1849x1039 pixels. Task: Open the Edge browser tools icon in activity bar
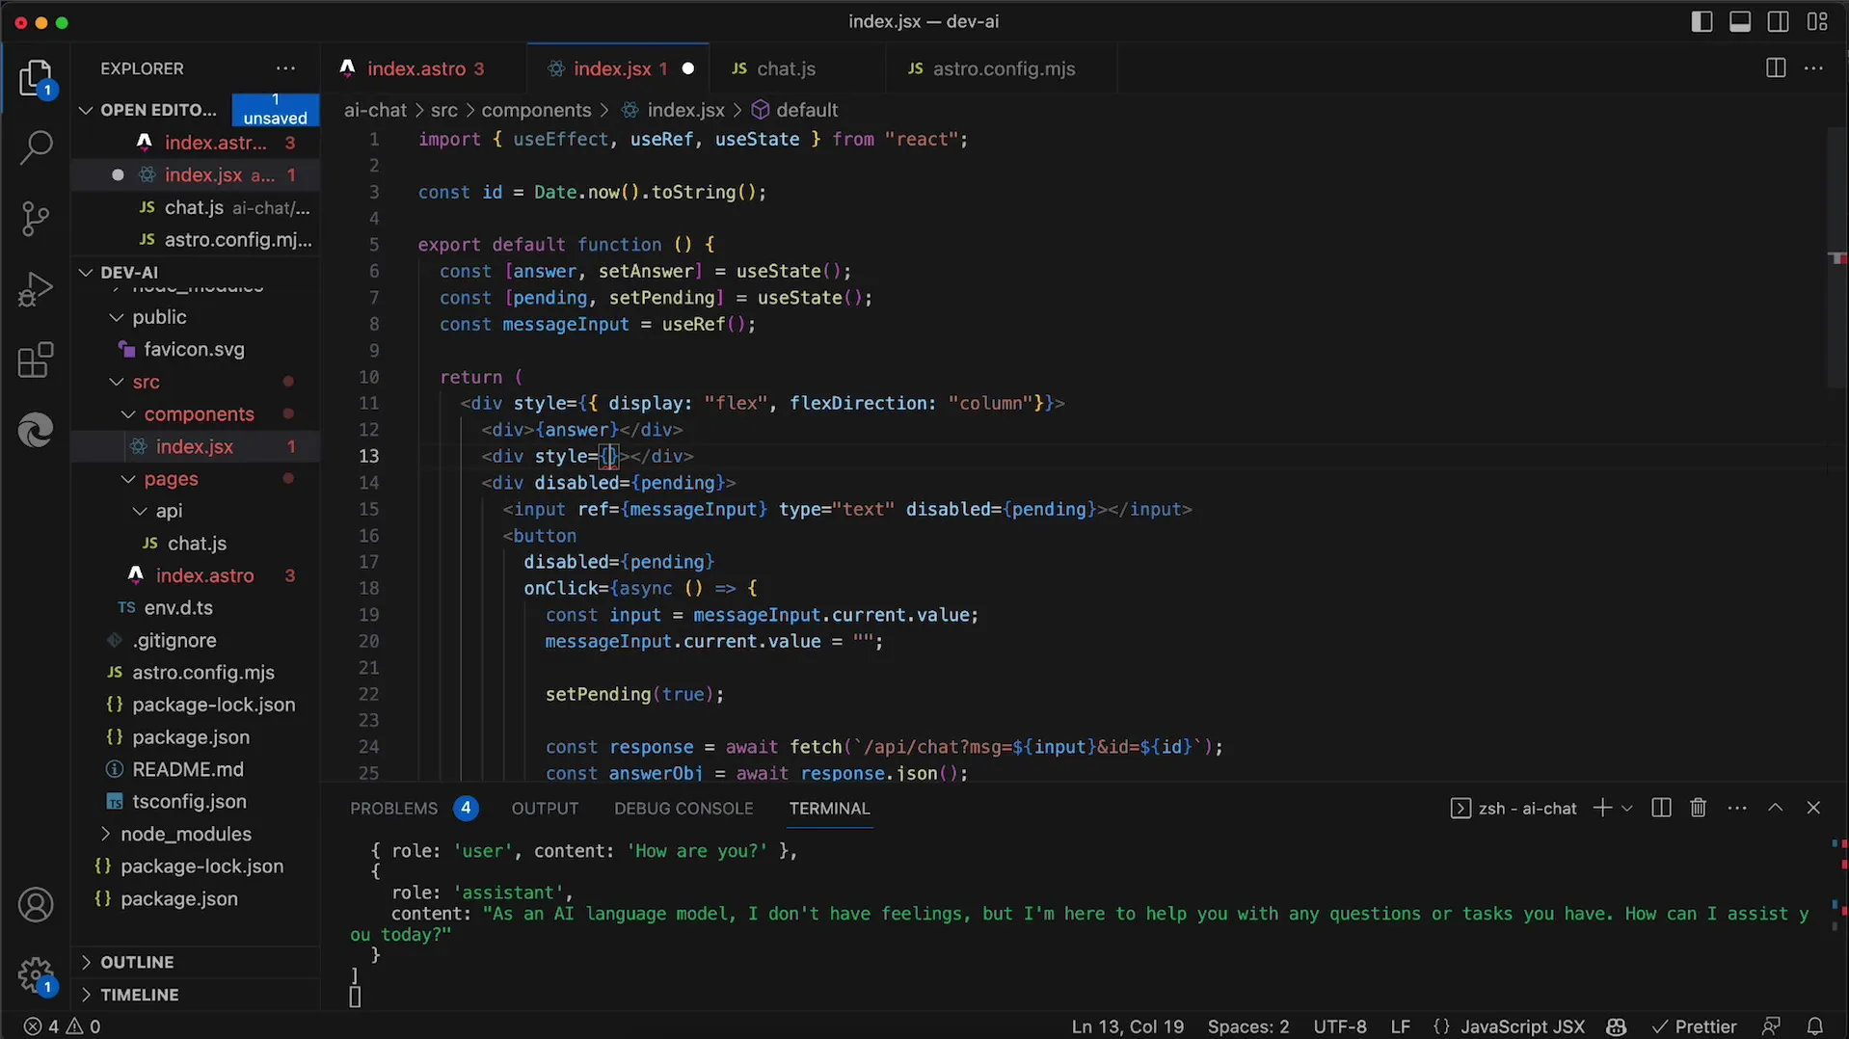pyautogui.click(x=37, y=430)
